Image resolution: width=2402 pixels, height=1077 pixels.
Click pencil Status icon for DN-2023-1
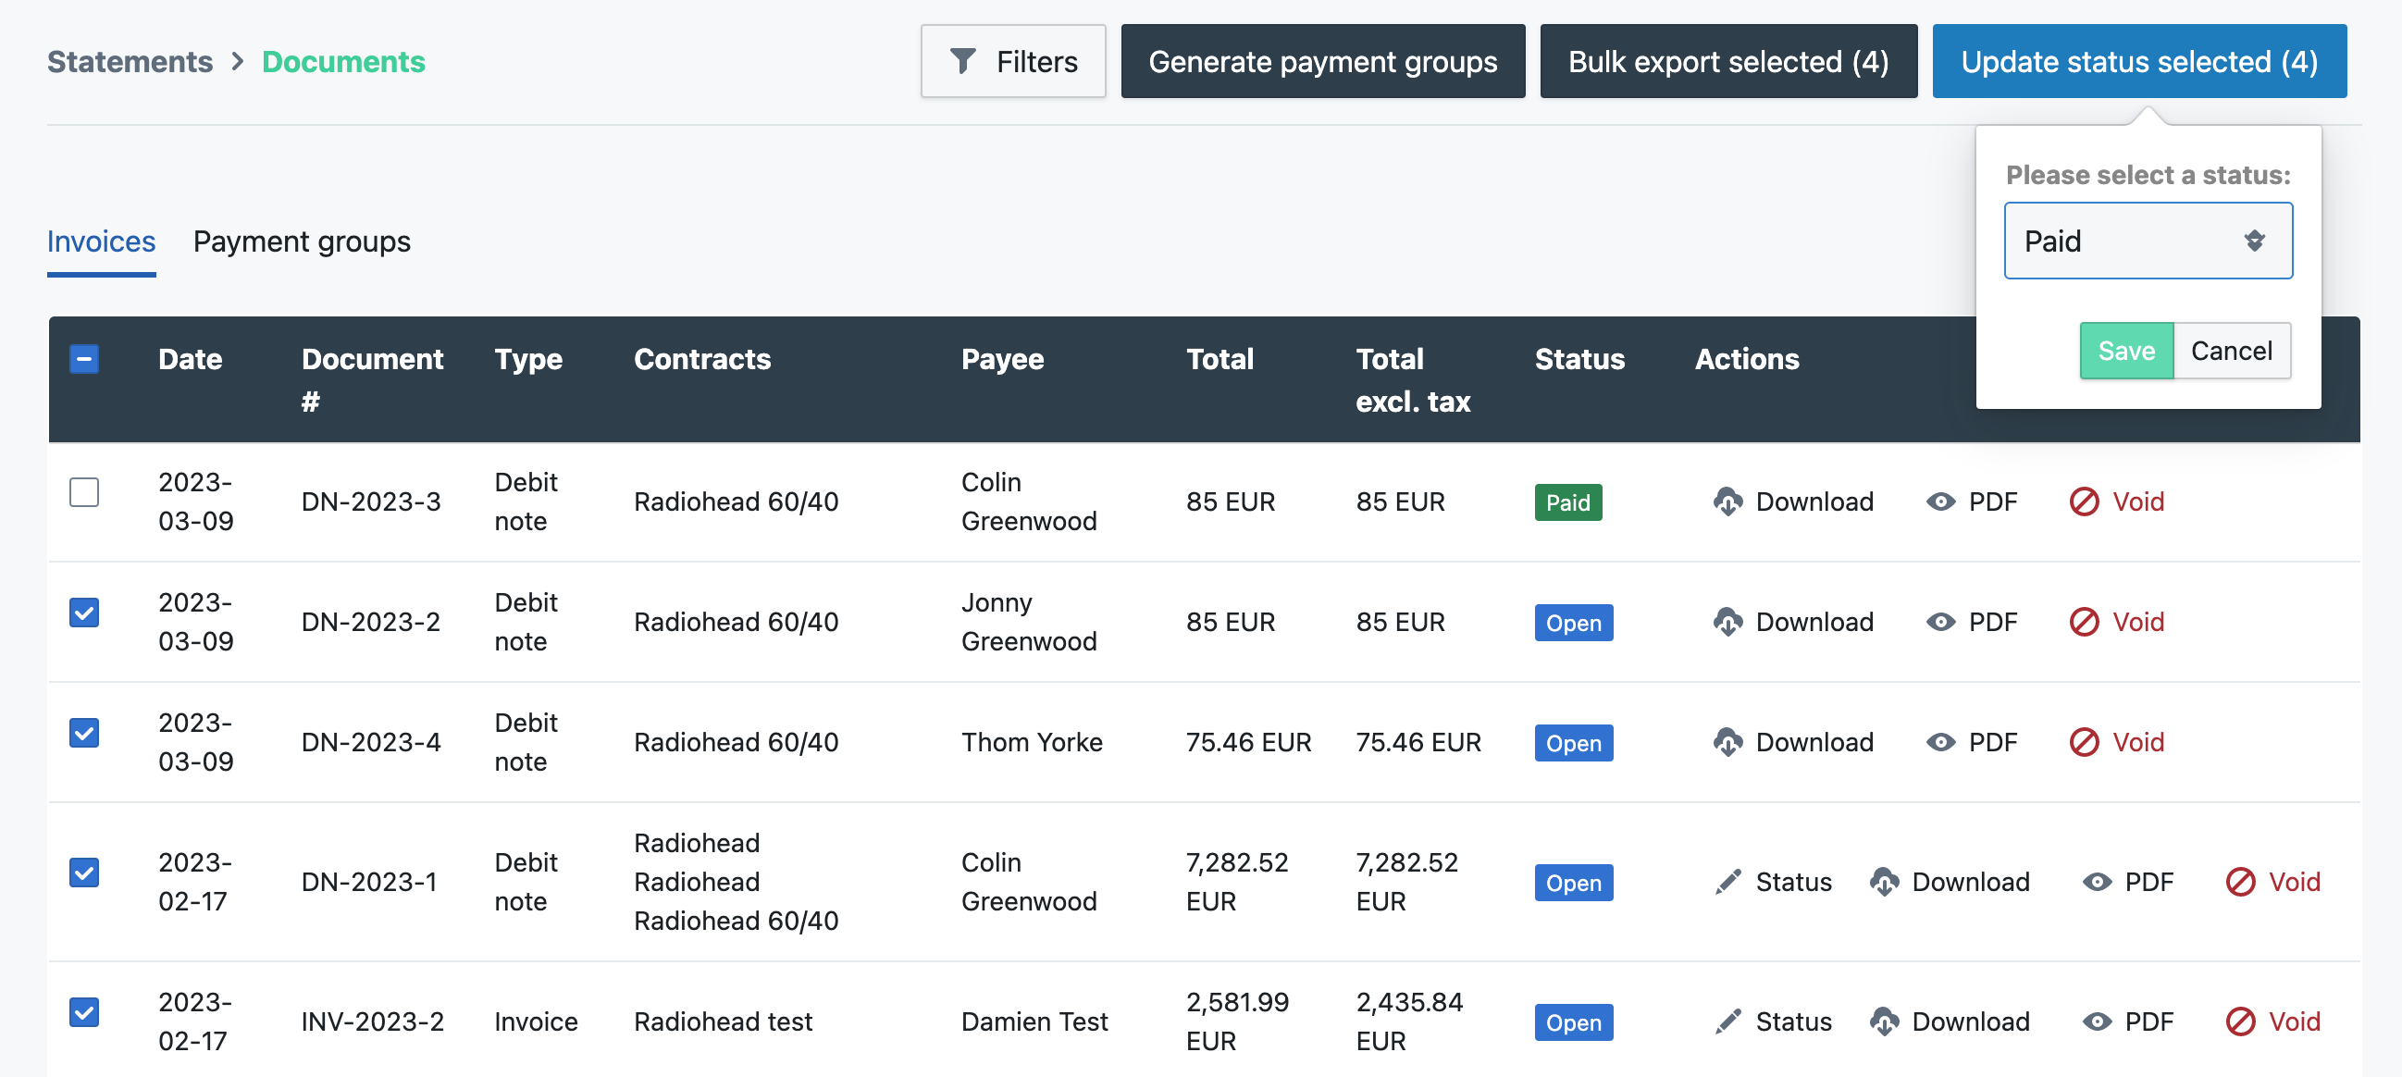pos(1727,882)
